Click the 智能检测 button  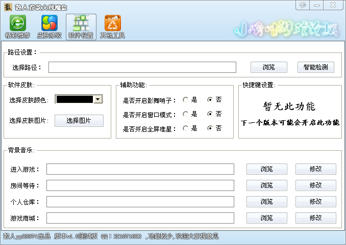(x=316, y=67)
